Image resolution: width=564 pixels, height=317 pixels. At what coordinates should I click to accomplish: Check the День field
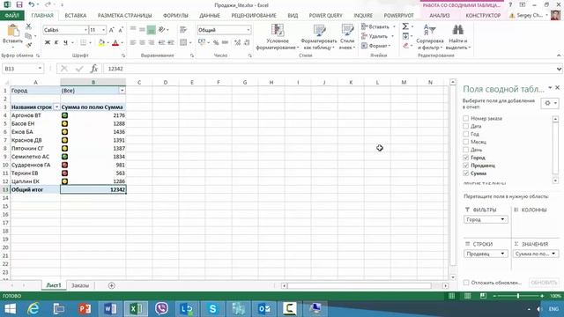tap(466, 150)
